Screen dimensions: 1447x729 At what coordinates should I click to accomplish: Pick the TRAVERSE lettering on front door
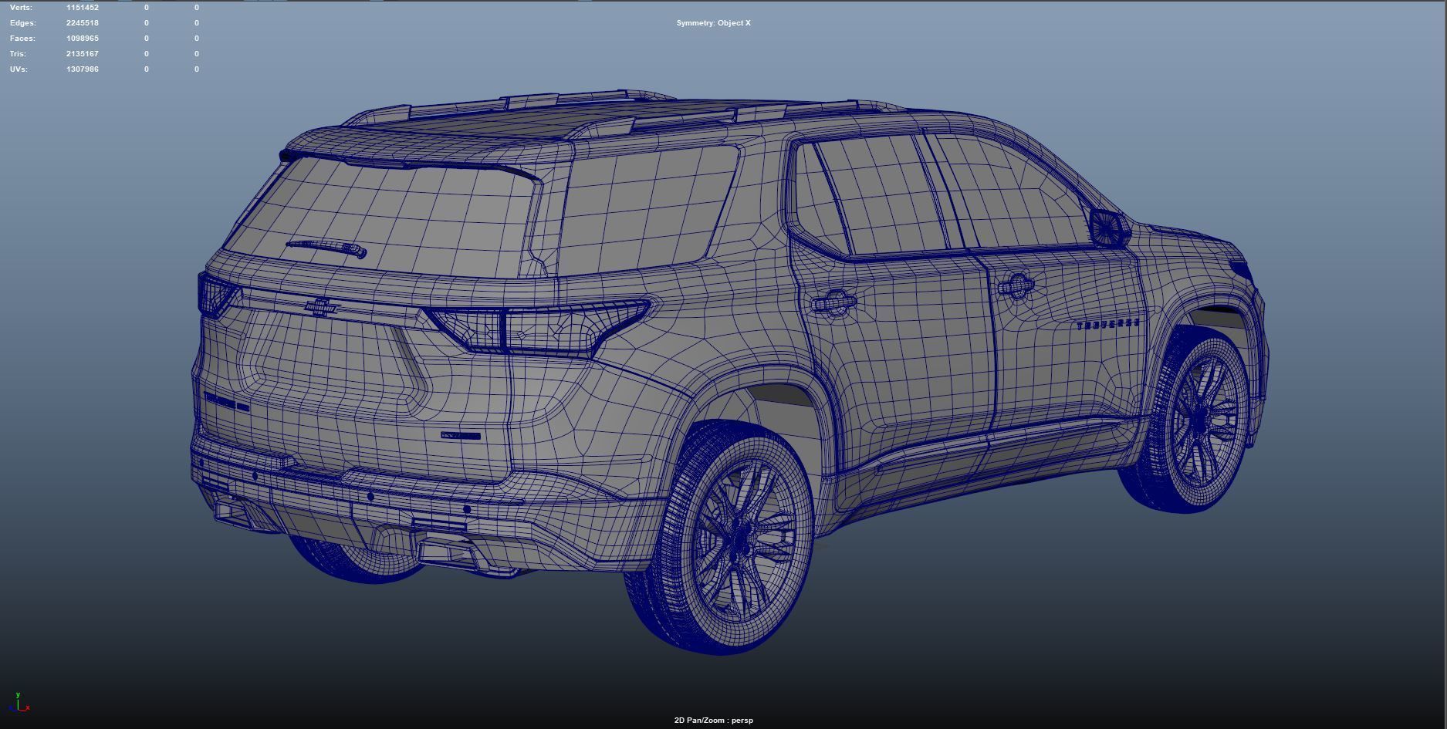tap(1108, 325)
